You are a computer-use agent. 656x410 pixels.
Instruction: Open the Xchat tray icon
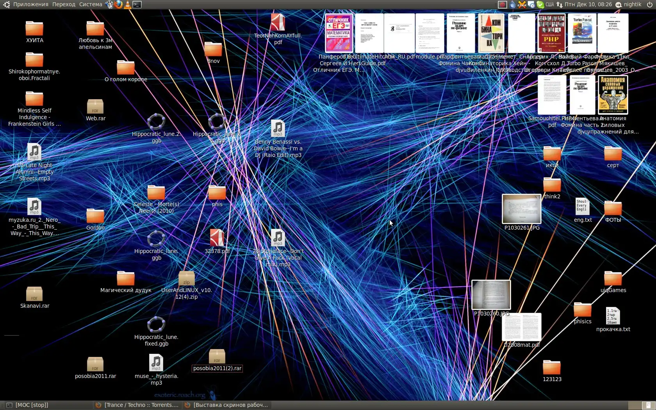pos(522,5)
